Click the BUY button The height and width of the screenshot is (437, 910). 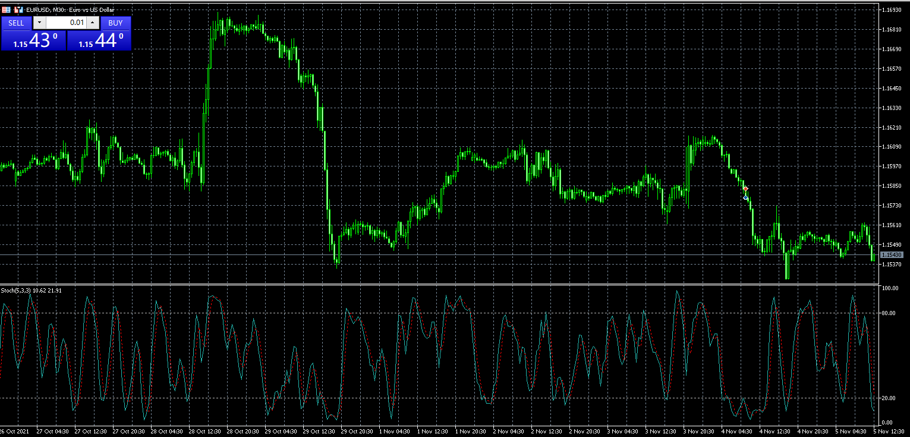(x=115, y=23)
